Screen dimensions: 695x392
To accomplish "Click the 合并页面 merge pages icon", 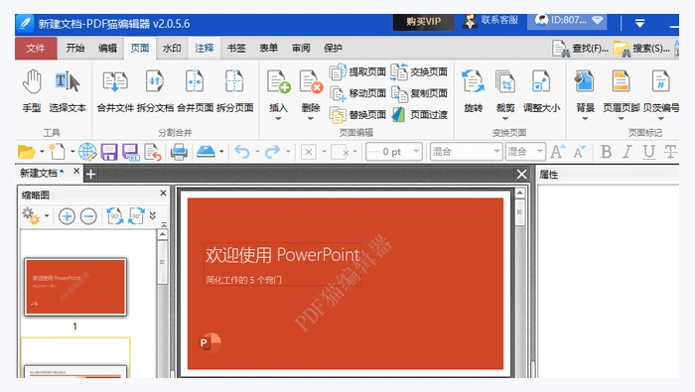I will pyautogui.click(x=195, y=81).
